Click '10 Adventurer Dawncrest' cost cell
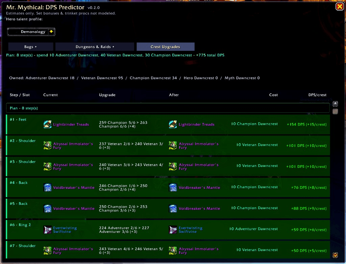346x264 pixels. [253, 229]
